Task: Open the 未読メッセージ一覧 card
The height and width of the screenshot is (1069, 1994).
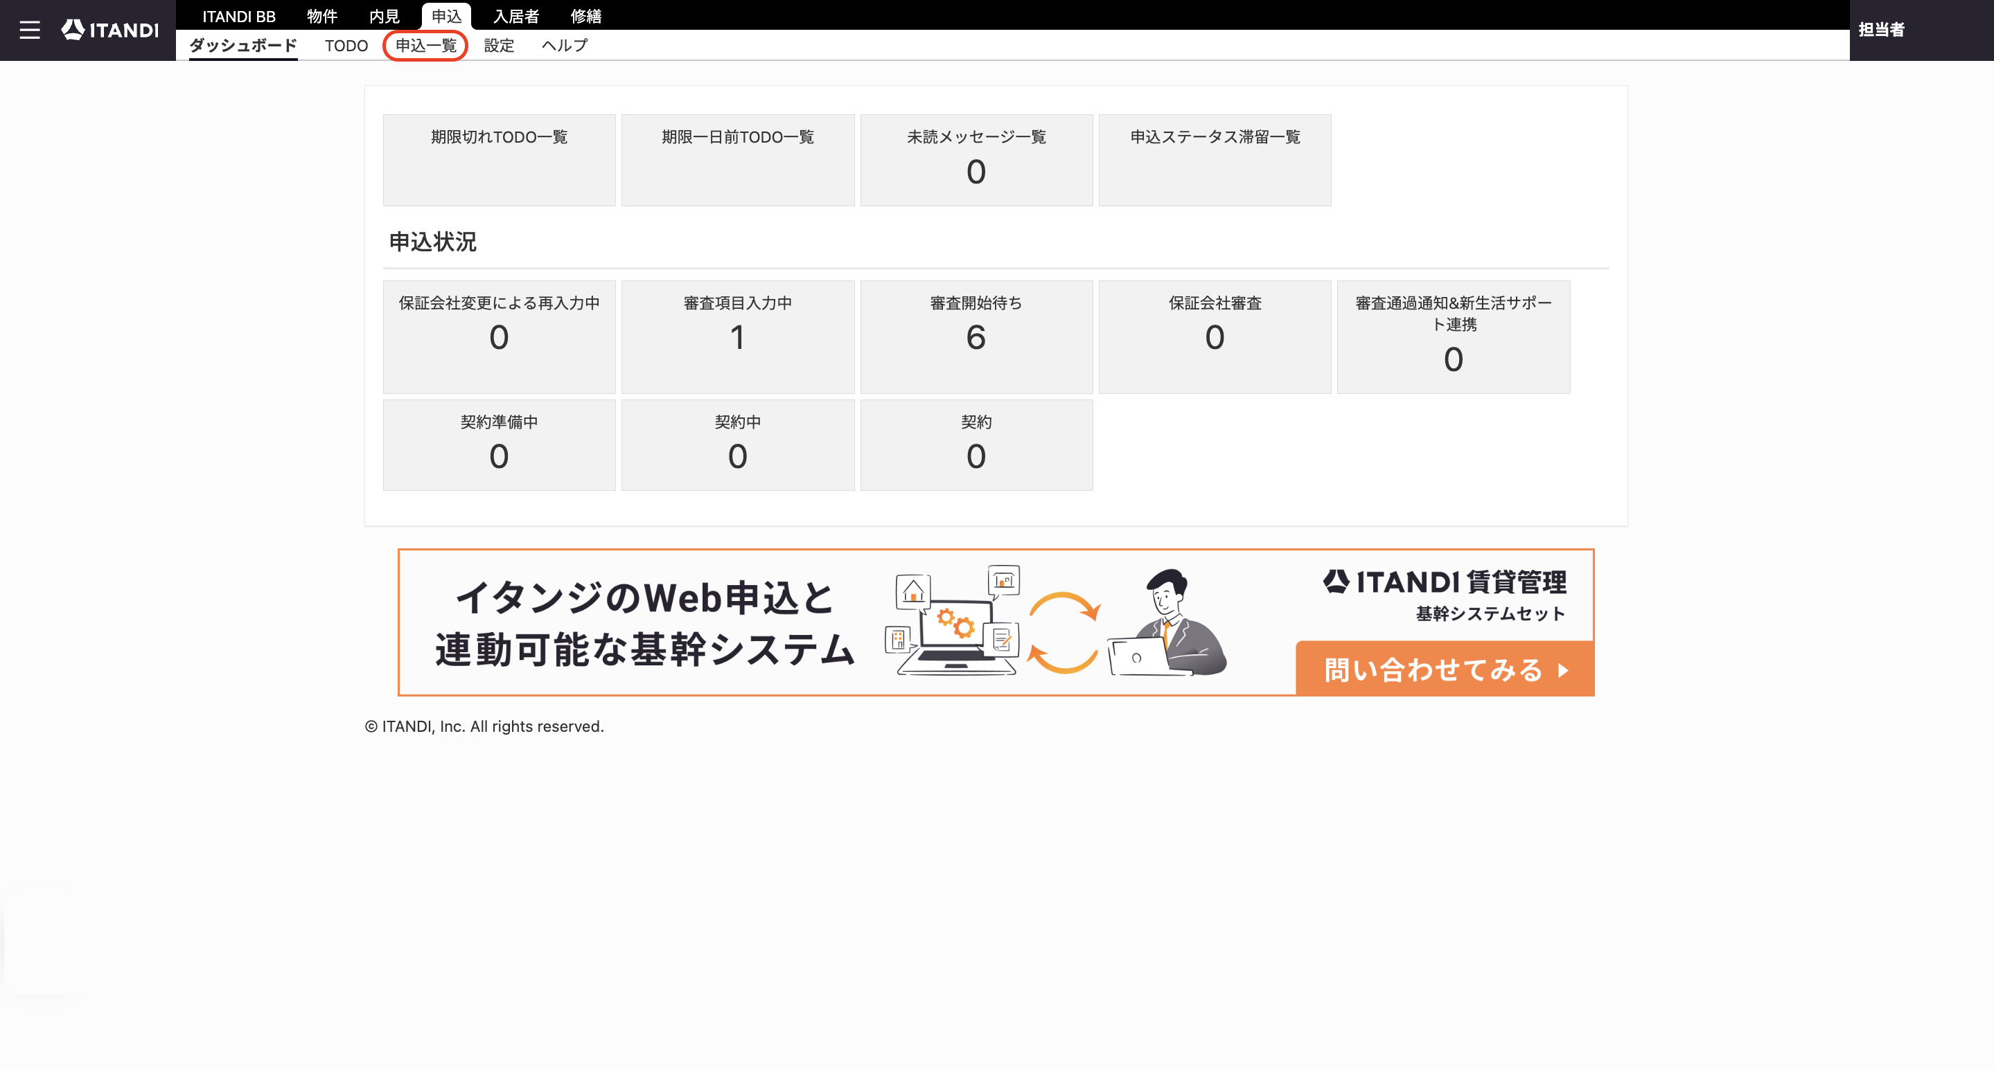Action: click(976, 160)
